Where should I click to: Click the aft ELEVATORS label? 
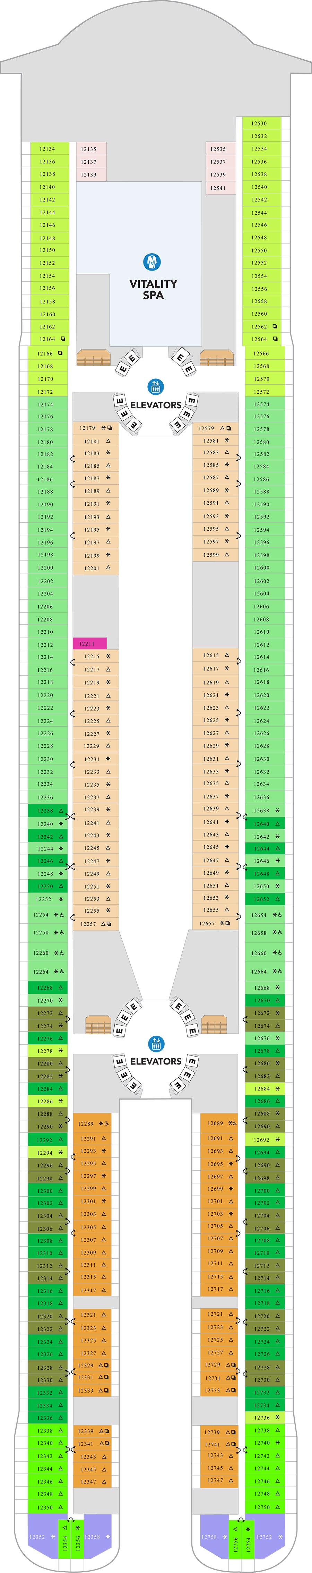[x=156, y=1061]
